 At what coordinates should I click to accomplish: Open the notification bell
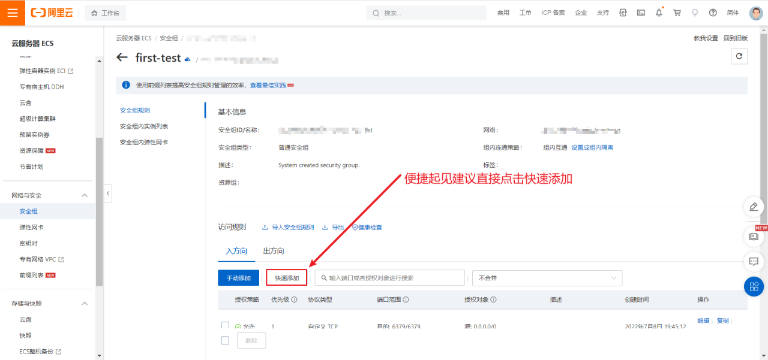(659, 13)
